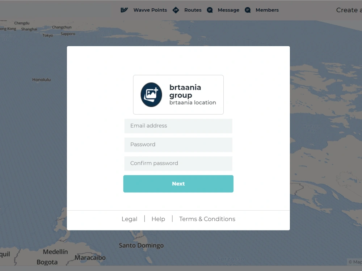Open the Routes menu item
This screenshot has height=271, width=362.
click(x=193, y=10)
